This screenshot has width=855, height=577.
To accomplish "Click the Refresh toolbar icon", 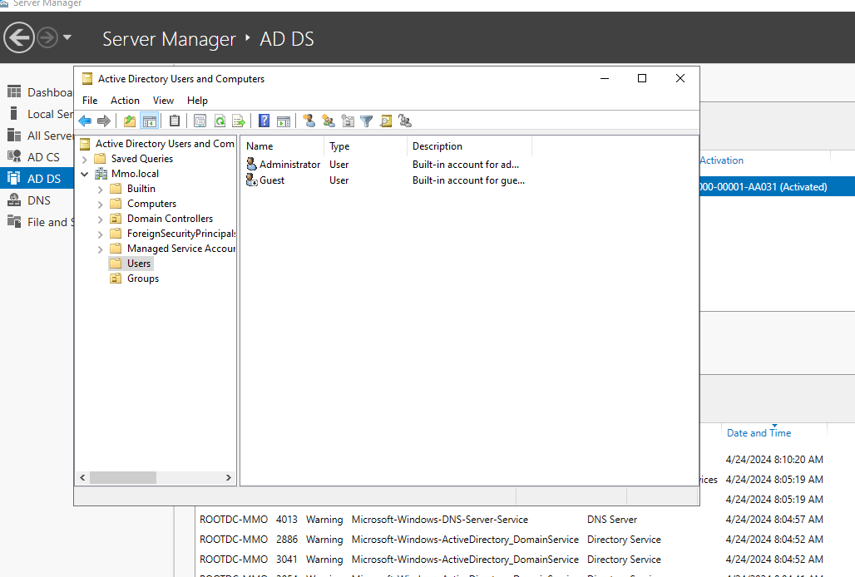I will pos(220,121).
